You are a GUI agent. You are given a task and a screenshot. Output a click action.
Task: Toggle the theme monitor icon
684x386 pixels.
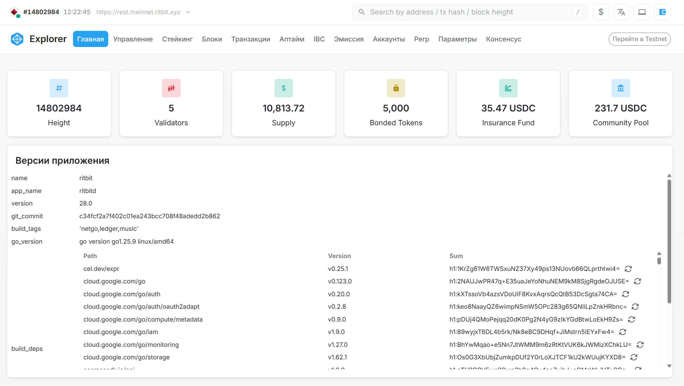point(642,12)
